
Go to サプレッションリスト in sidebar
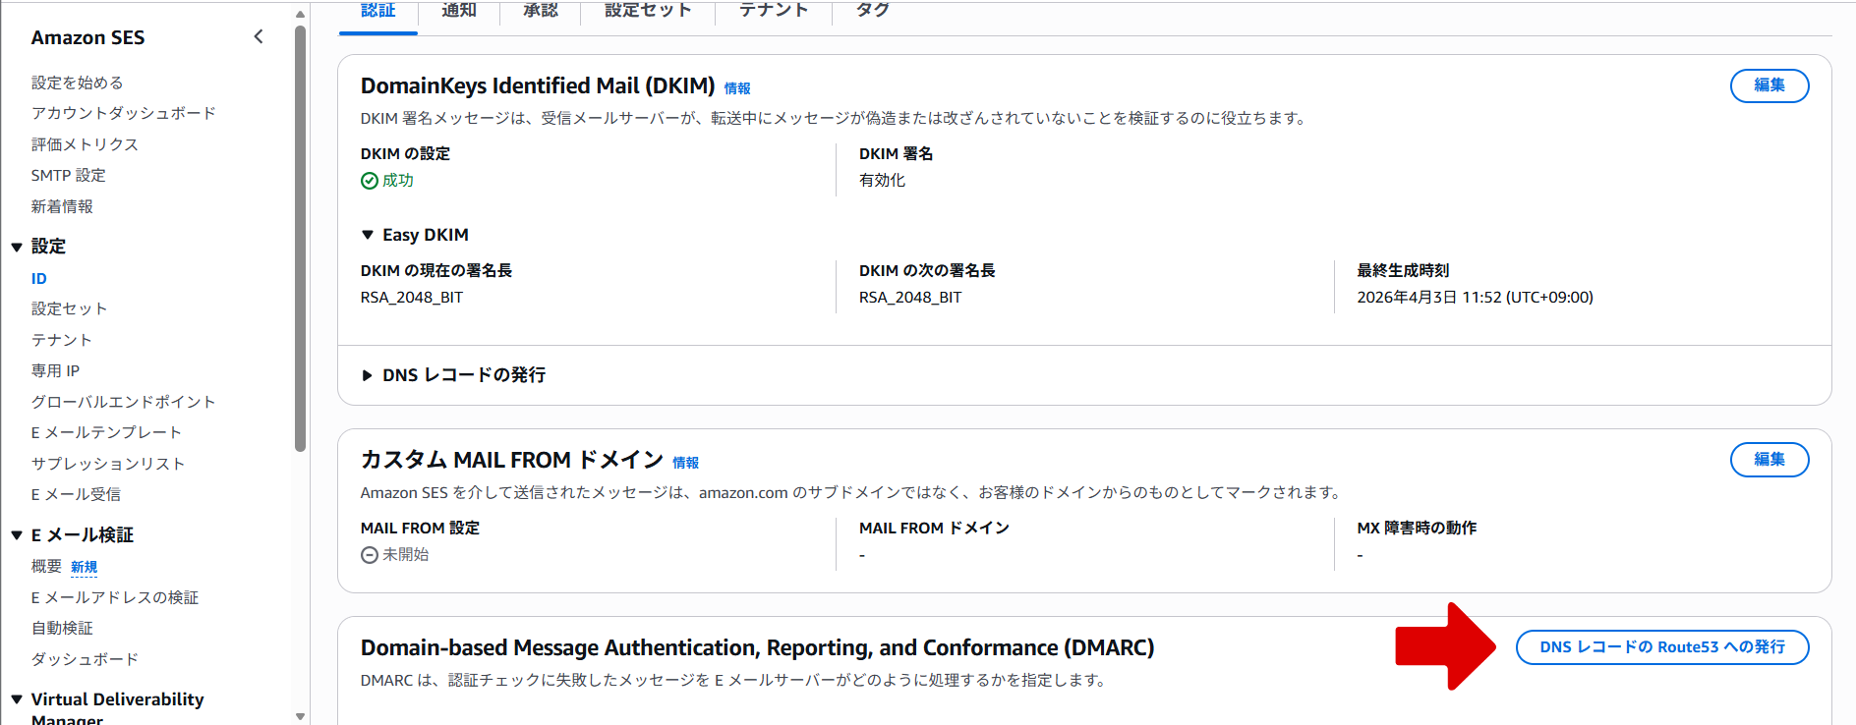point(108,464)
